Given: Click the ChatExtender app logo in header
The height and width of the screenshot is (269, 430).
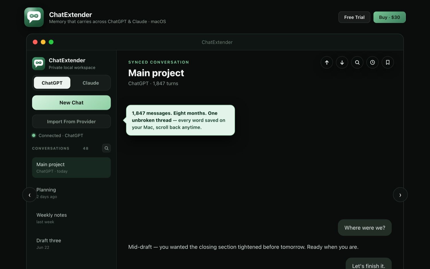Looking at the screenshot, I should (x=34, y=17).
